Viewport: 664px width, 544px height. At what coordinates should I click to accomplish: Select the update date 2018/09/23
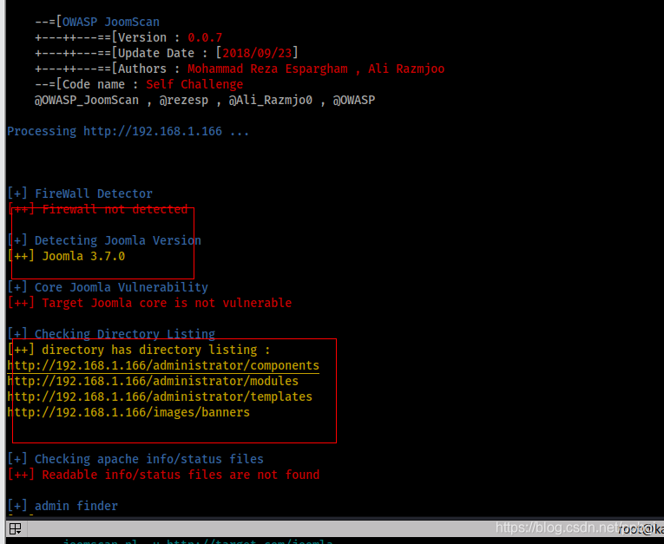pos(257,53)
